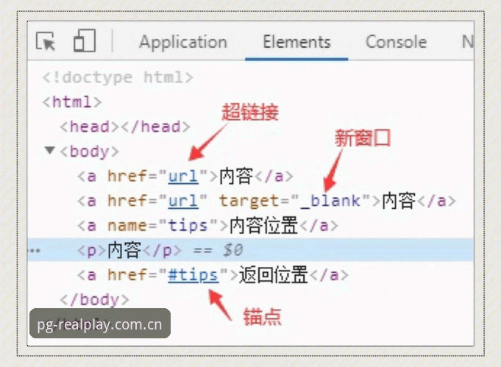This screenshot has height=367, width=501.
Task: Switch to the Elements tab
Action: [296, 42]
